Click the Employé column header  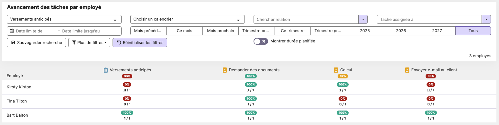(x=15, y=76)
